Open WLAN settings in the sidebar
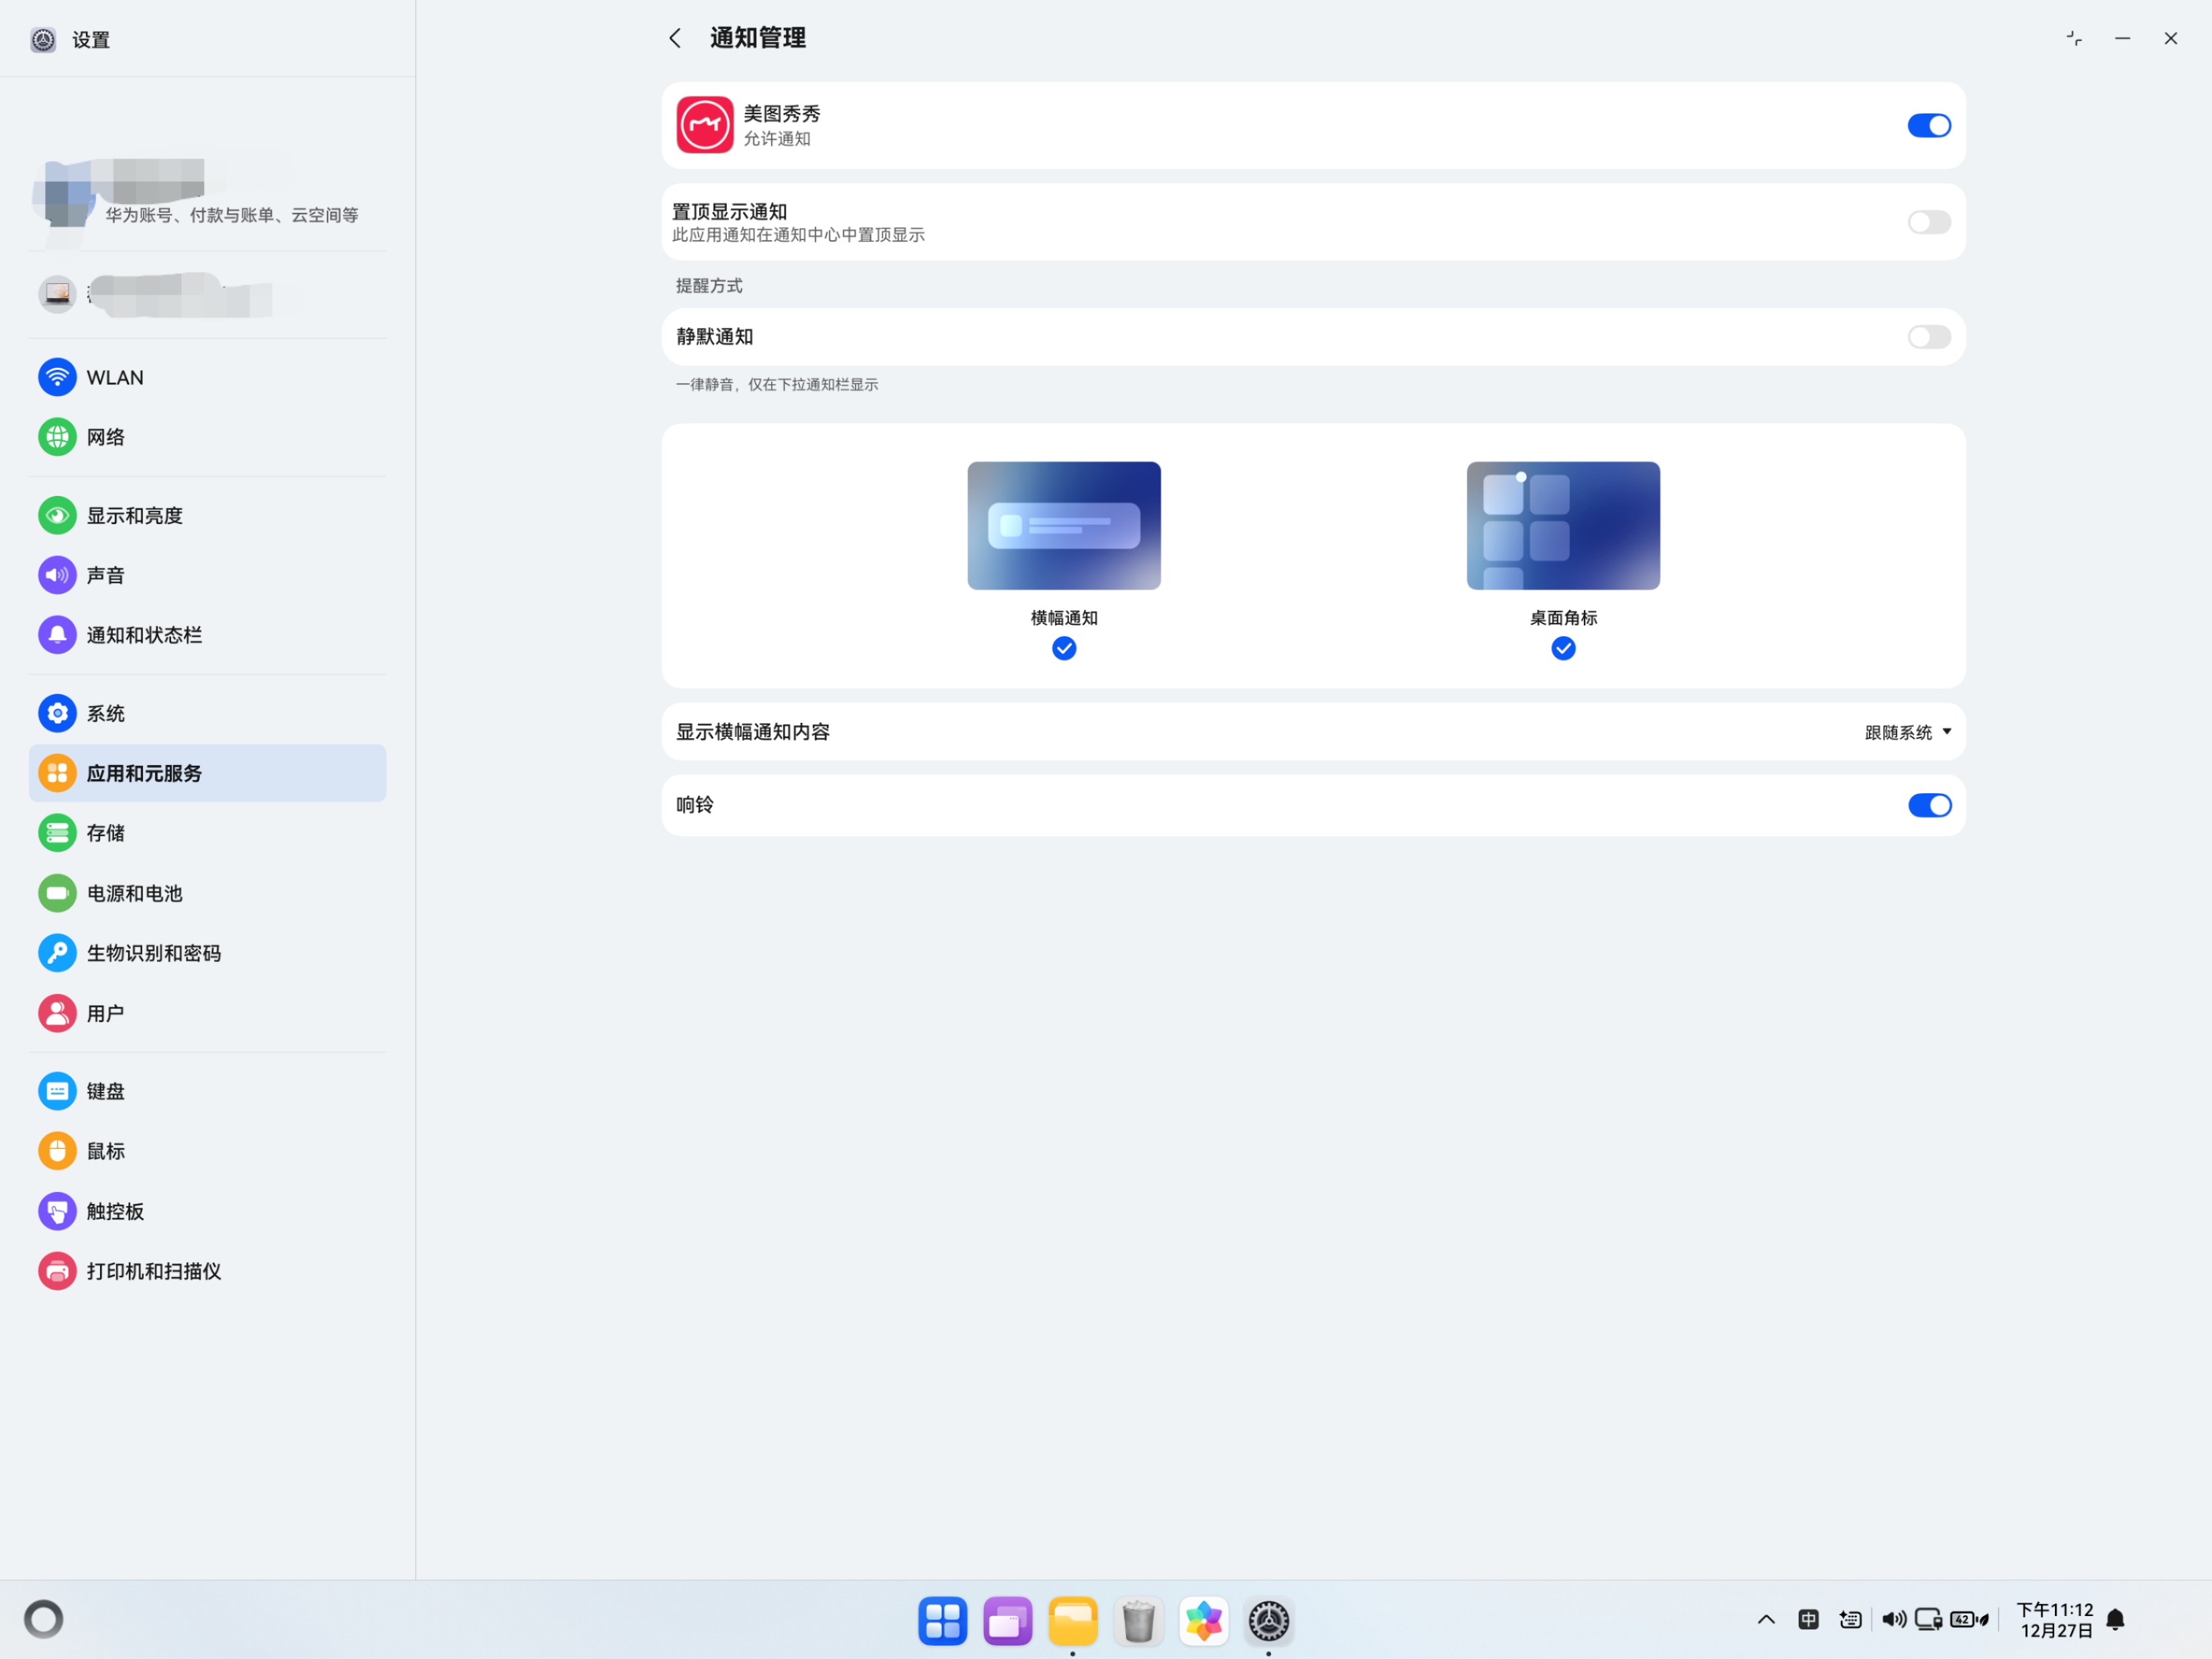Viewport: 2212px width, 1659px height. point(114,377)
